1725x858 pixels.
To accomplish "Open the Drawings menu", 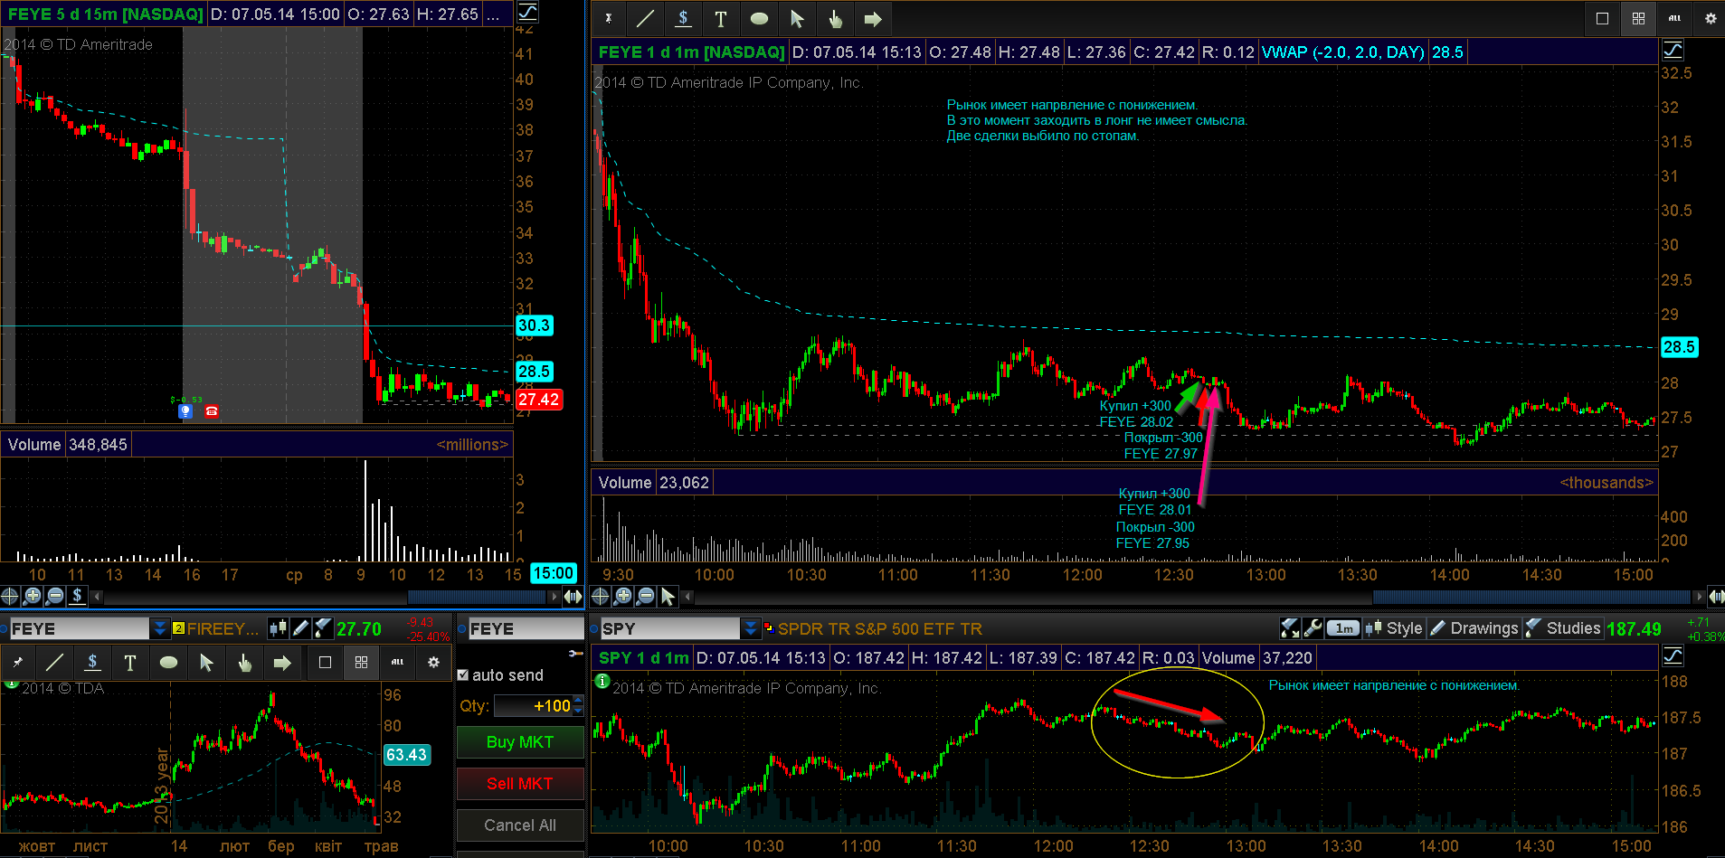I will coord(1474,627).
